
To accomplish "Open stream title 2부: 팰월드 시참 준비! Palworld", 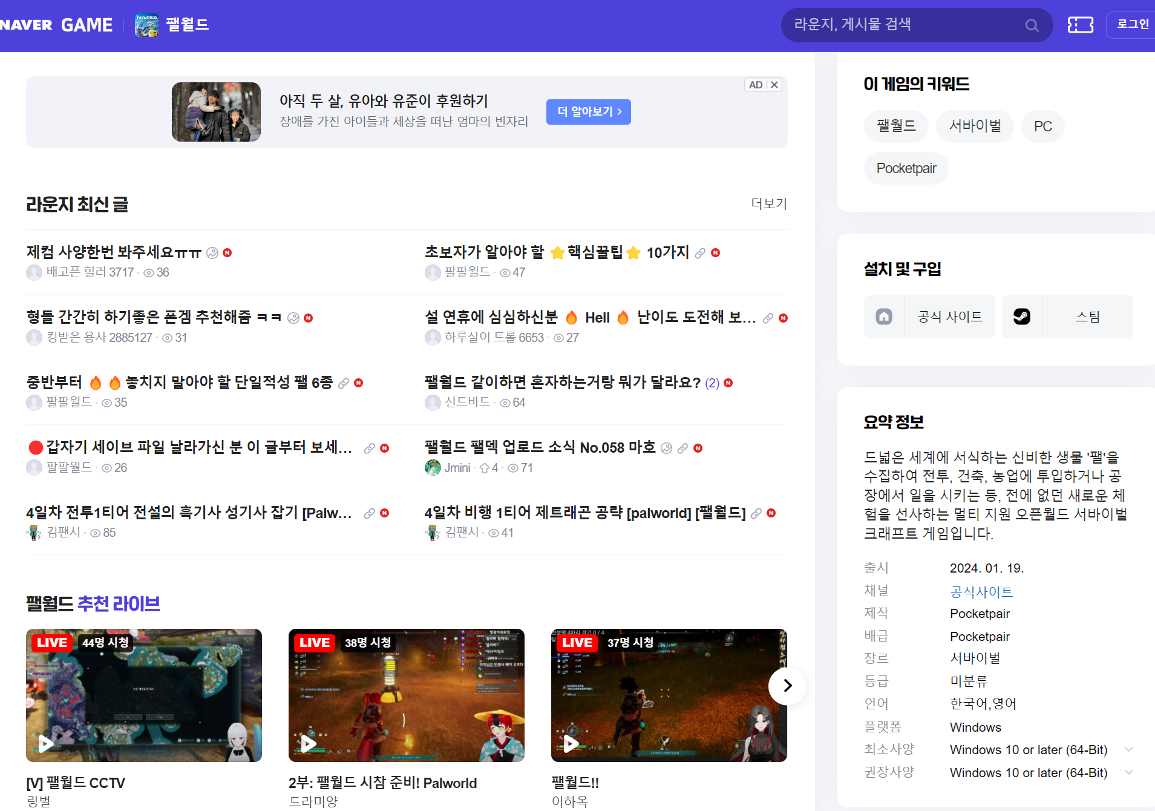I will point(383,783).
